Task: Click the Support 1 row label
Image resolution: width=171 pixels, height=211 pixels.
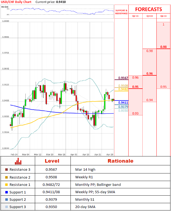Action: pyautogui.click(x=18, y=192)
